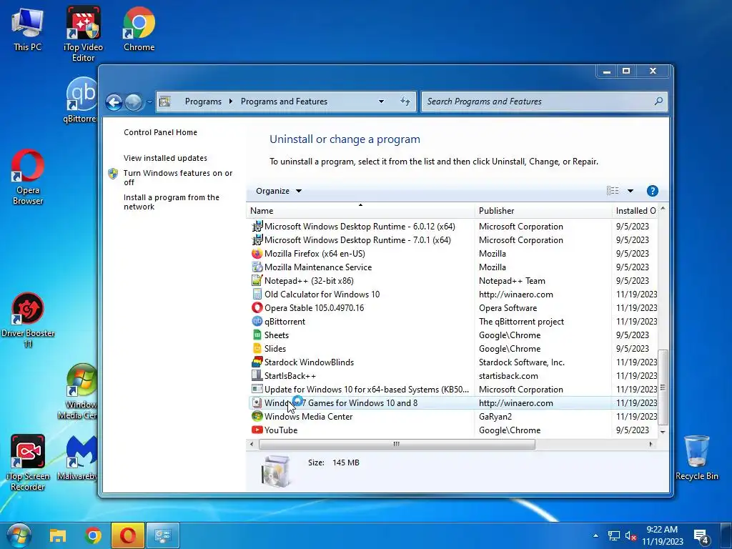Click the horizontal scrollbar thumb
Screen dimensions: 732x549
(x=397, y=444)
